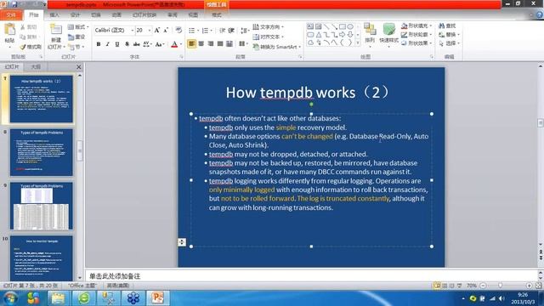Justify the text

click(x=219, y=43)
